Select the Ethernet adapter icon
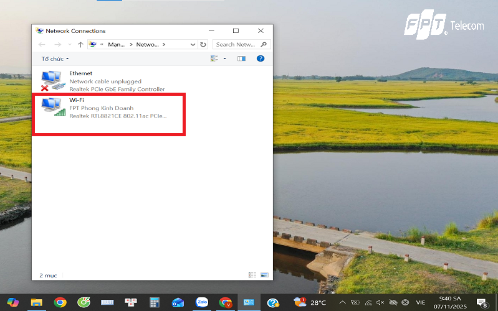Image resolution: width=498 pixels, height=311 pixels. point(52,81)
